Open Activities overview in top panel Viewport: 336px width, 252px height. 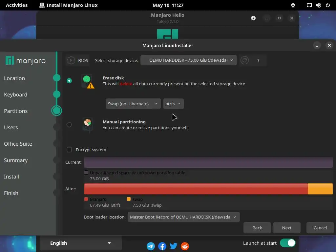tap(17, 5)
